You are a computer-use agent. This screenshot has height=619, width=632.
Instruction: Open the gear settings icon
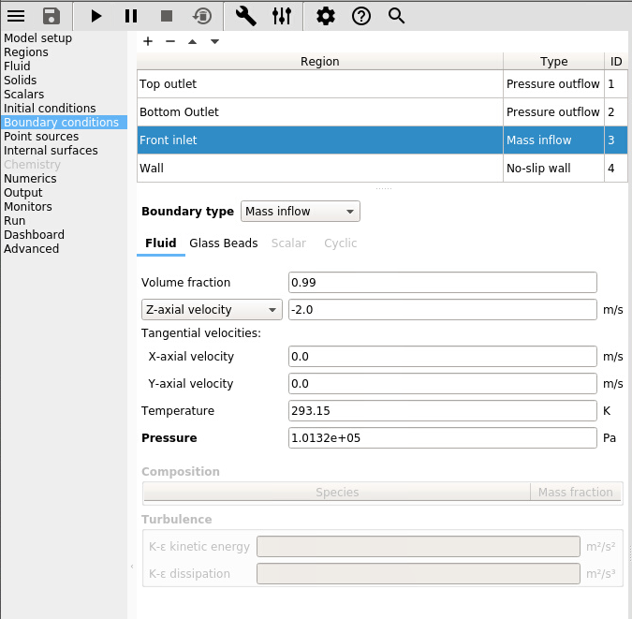(325, 16)
